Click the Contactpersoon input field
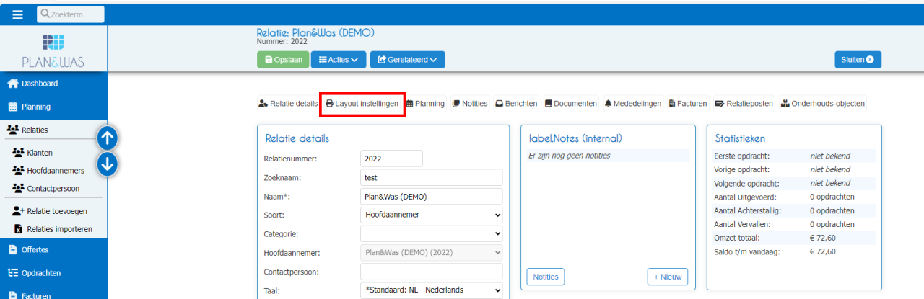924x299 pixels. [x=431, y=272]
